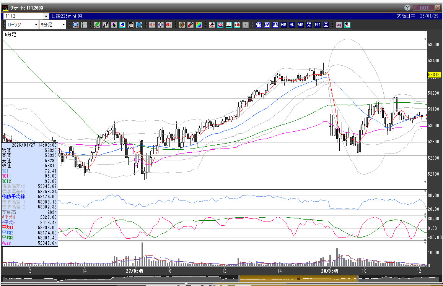Click the crosshair cursor icon
Image resolution: width=443 pixels, height=286 pixels.
pos(84,25)
